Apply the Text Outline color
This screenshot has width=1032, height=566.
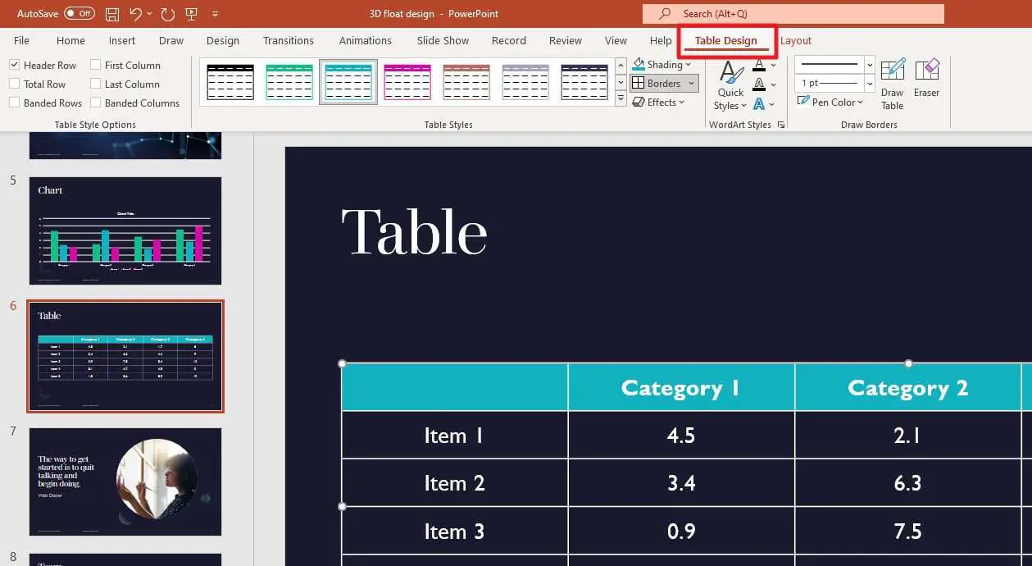[x=759, y=84]
